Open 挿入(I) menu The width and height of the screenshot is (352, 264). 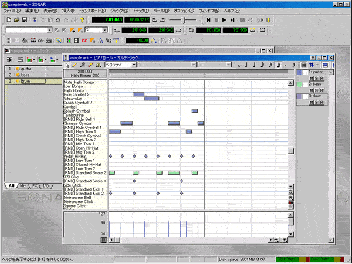[x=68, y=11]
